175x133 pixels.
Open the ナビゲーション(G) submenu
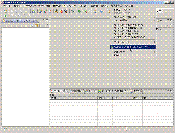[133, 42]
